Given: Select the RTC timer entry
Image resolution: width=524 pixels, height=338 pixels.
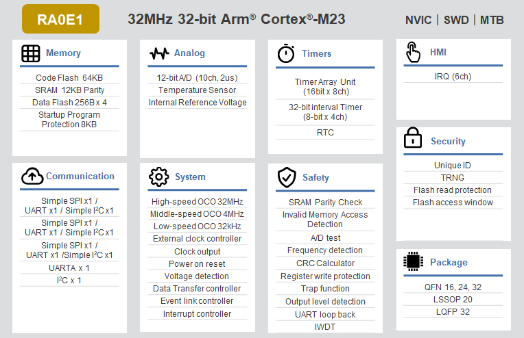Looking at the screenshot, I should tap(325, 132).
